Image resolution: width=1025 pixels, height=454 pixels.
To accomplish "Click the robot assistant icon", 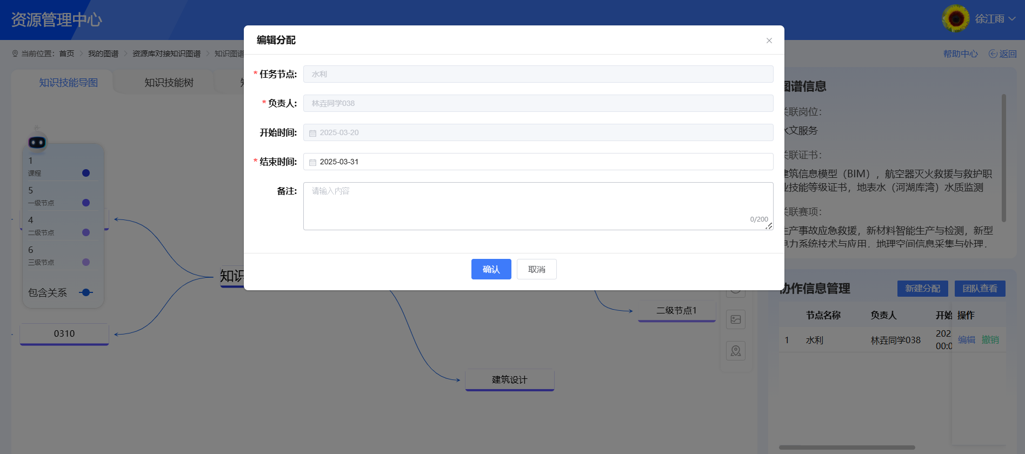I will point(37,142).
